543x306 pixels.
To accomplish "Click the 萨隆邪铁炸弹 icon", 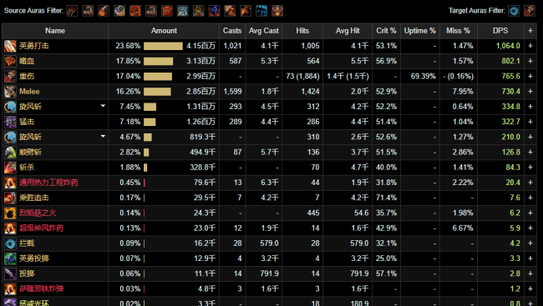I will tap(10, 289).
